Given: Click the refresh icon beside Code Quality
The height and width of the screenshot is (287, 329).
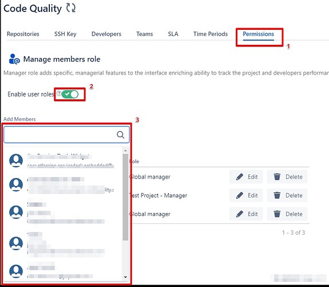Looking at the screenshot, I should point(70,8).
